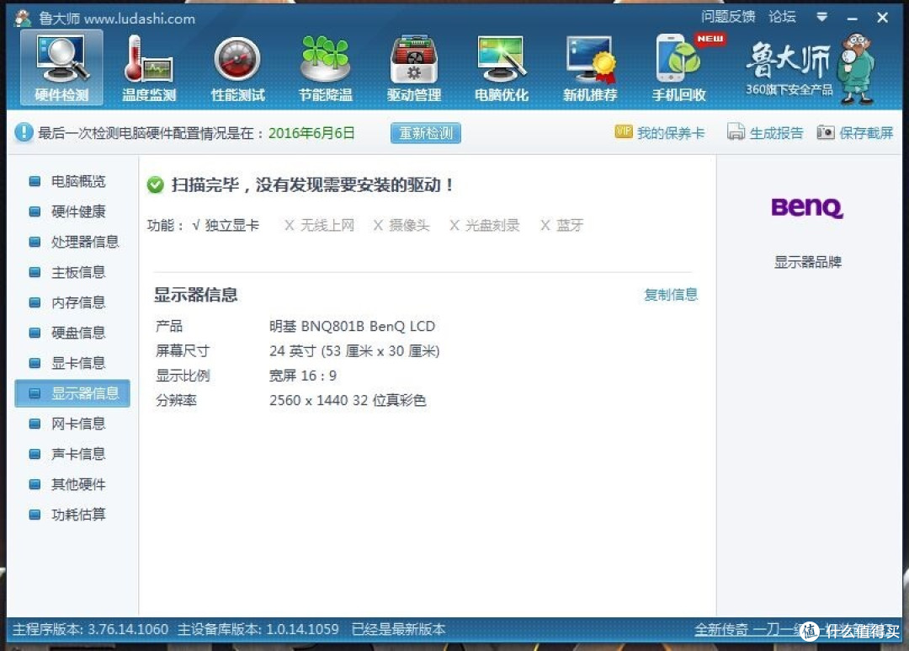Click the blue info exclamation icon
This screenshot has height=651, width=909.
(x=24, y=132)
